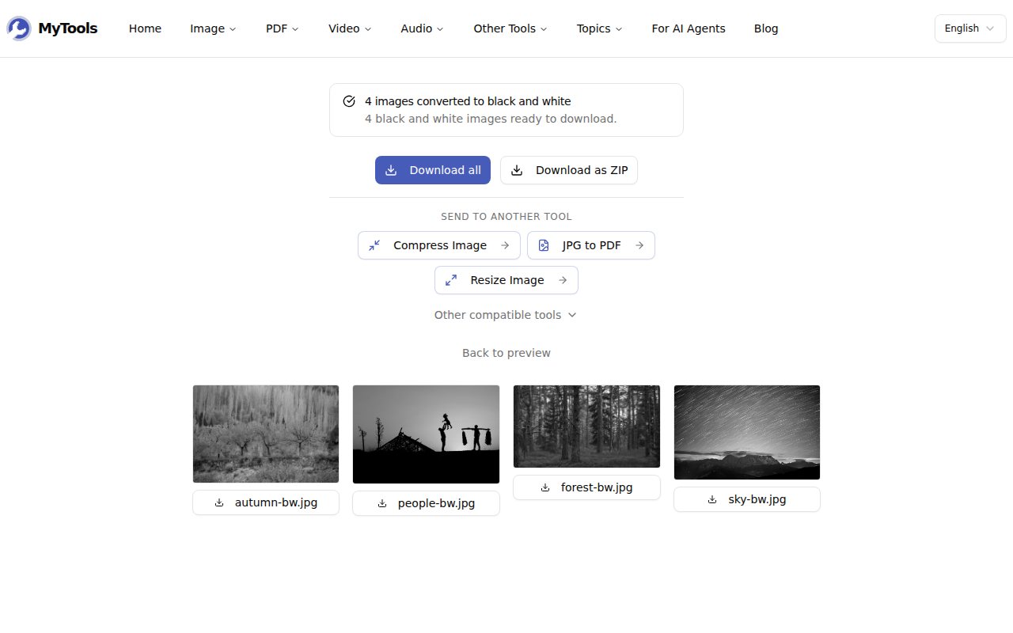Open the Topics dropdown menu
The width and height of the screenshot is (1013, 633).
click(x=599, y=28)
